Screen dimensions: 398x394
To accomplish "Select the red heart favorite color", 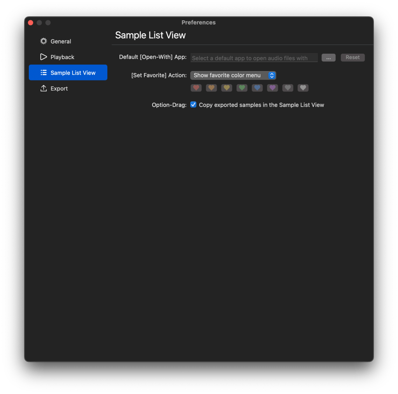I will [x=196, y=88].
